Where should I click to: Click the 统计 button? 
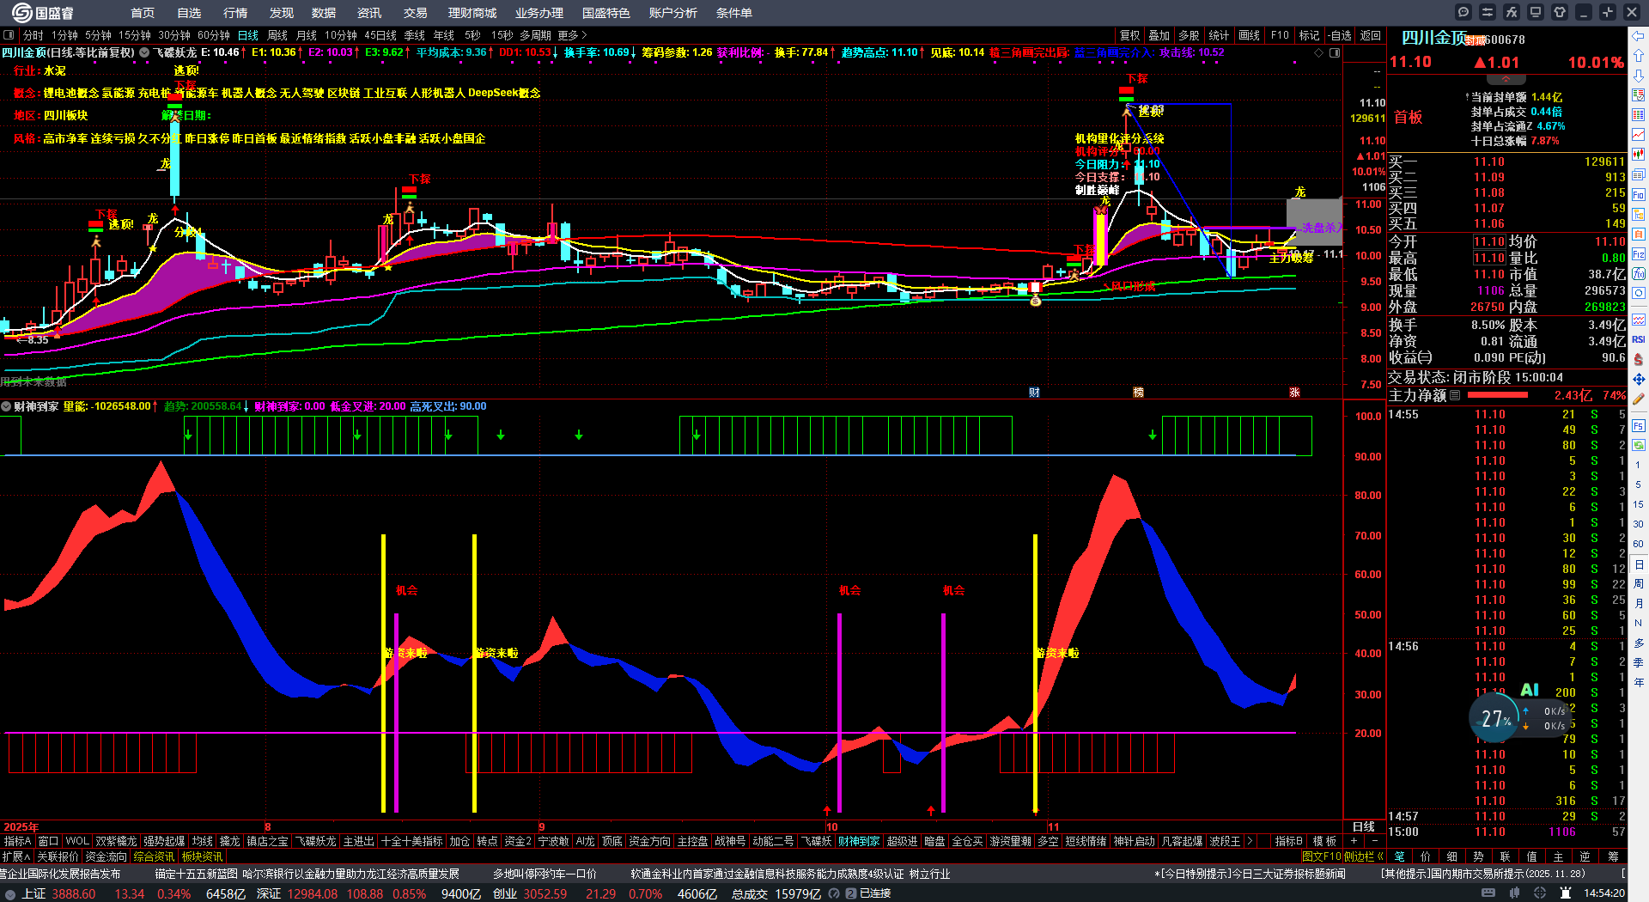tap(1219, 35)
